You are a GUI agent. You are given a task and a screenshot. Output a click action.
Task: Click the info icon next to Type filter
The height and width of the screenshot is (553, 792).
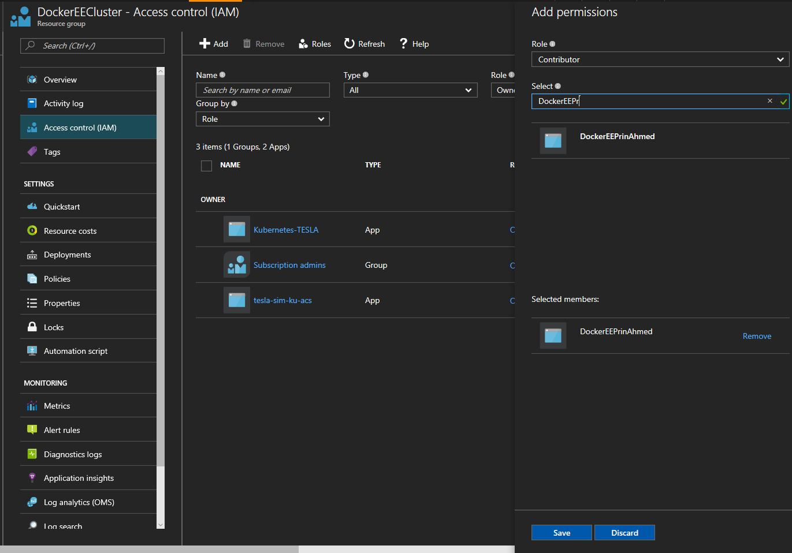pyautogui.click(x=366, y=75)
